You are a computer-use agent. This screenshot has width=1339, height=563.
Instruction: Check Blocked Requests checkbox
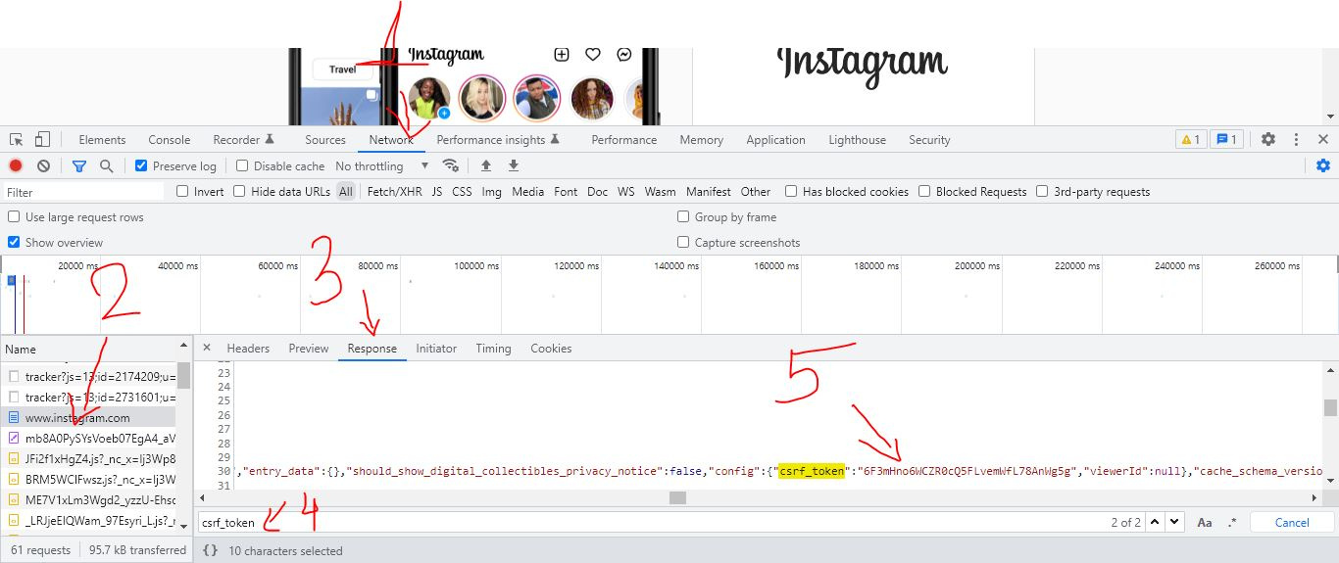point(924,192)
